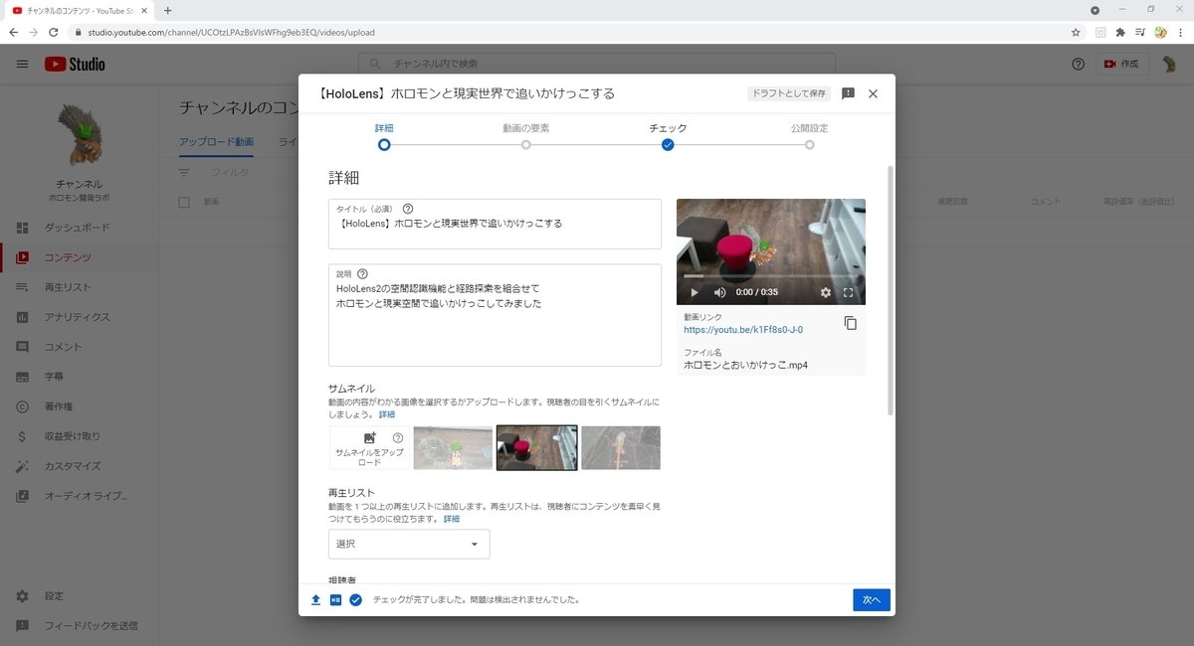Click the channel avatar image in sidebar
Image resolution: width=1194 pixels, height=646 pixels.
click(x=79, y=135)
